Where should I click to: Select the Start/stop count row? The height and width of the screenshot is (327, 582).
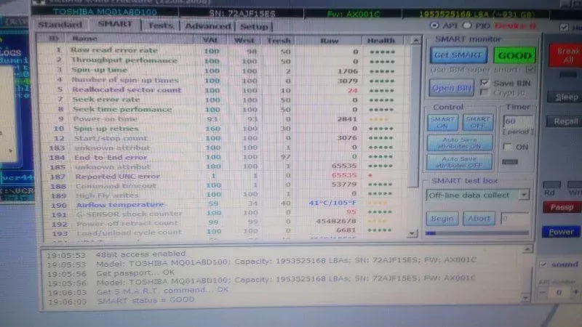point(223,138)
